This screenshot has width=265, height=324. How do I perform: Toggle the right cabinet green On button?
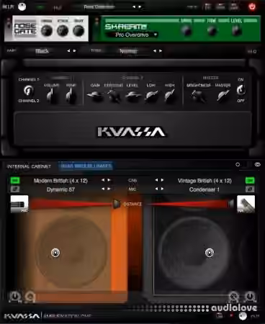(250, 181)
